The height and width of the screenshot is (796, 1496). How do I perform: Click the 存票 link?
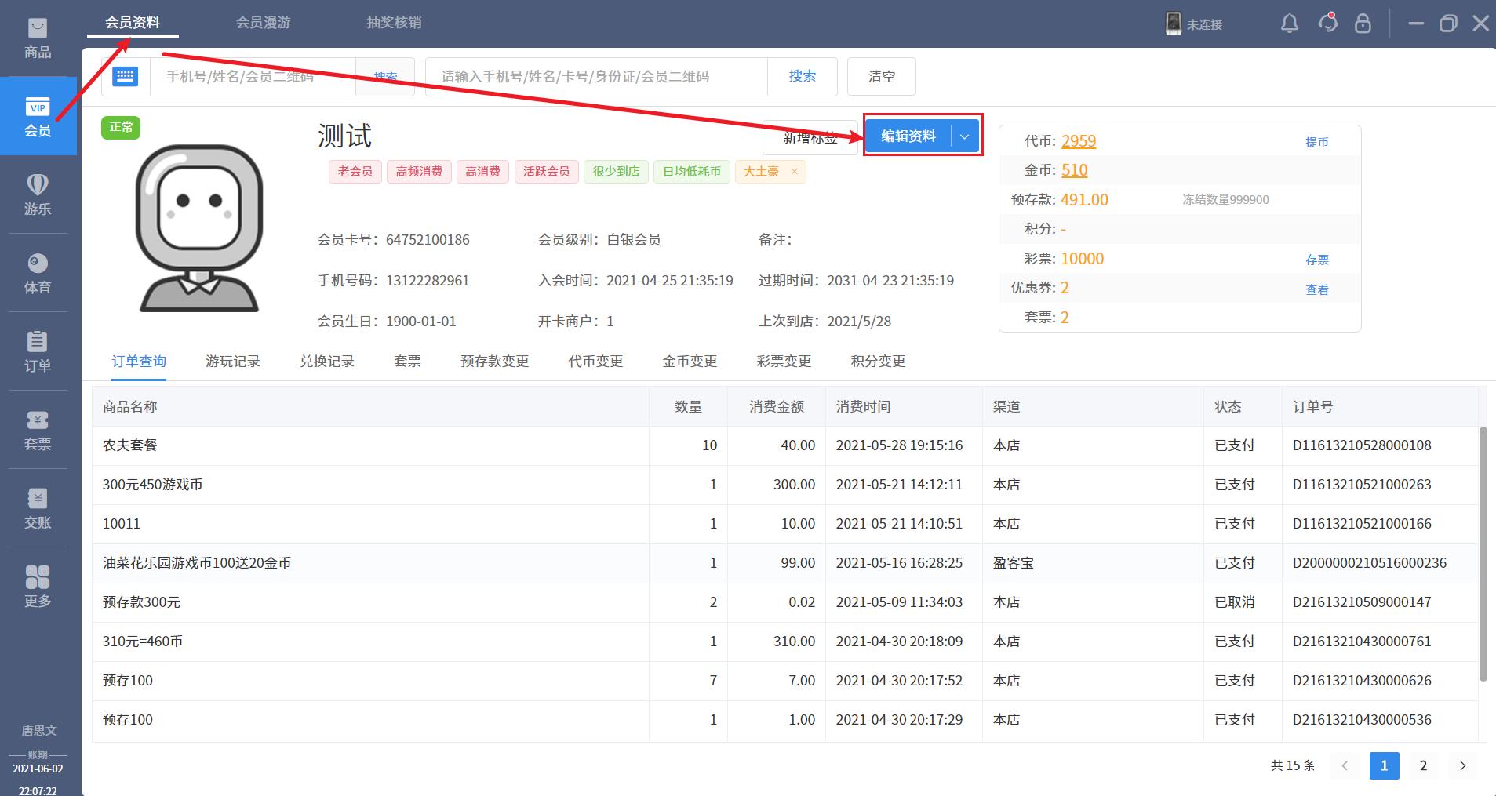tap(1317, 260)
